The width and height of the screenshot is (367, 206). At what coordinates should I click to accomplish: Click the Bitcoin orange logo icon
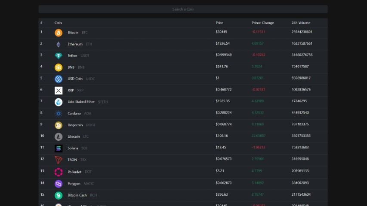[x=59, y=33]
